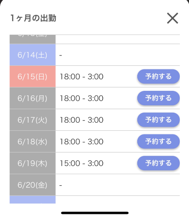
Task: Select the 6/14(土) date cell
Action: (33, 55)
